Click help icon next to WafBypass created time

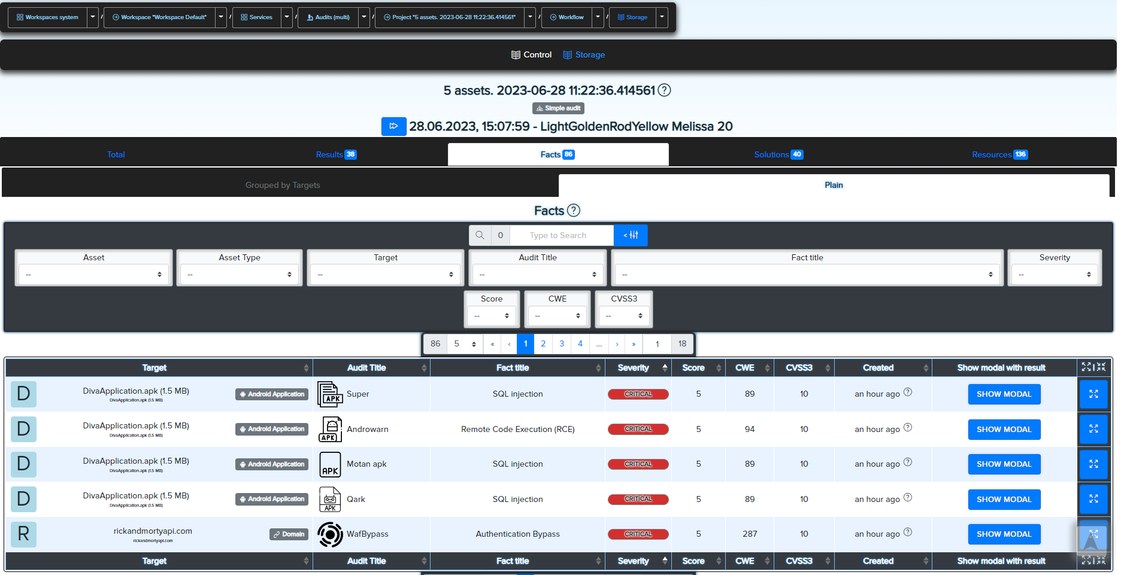908,532
